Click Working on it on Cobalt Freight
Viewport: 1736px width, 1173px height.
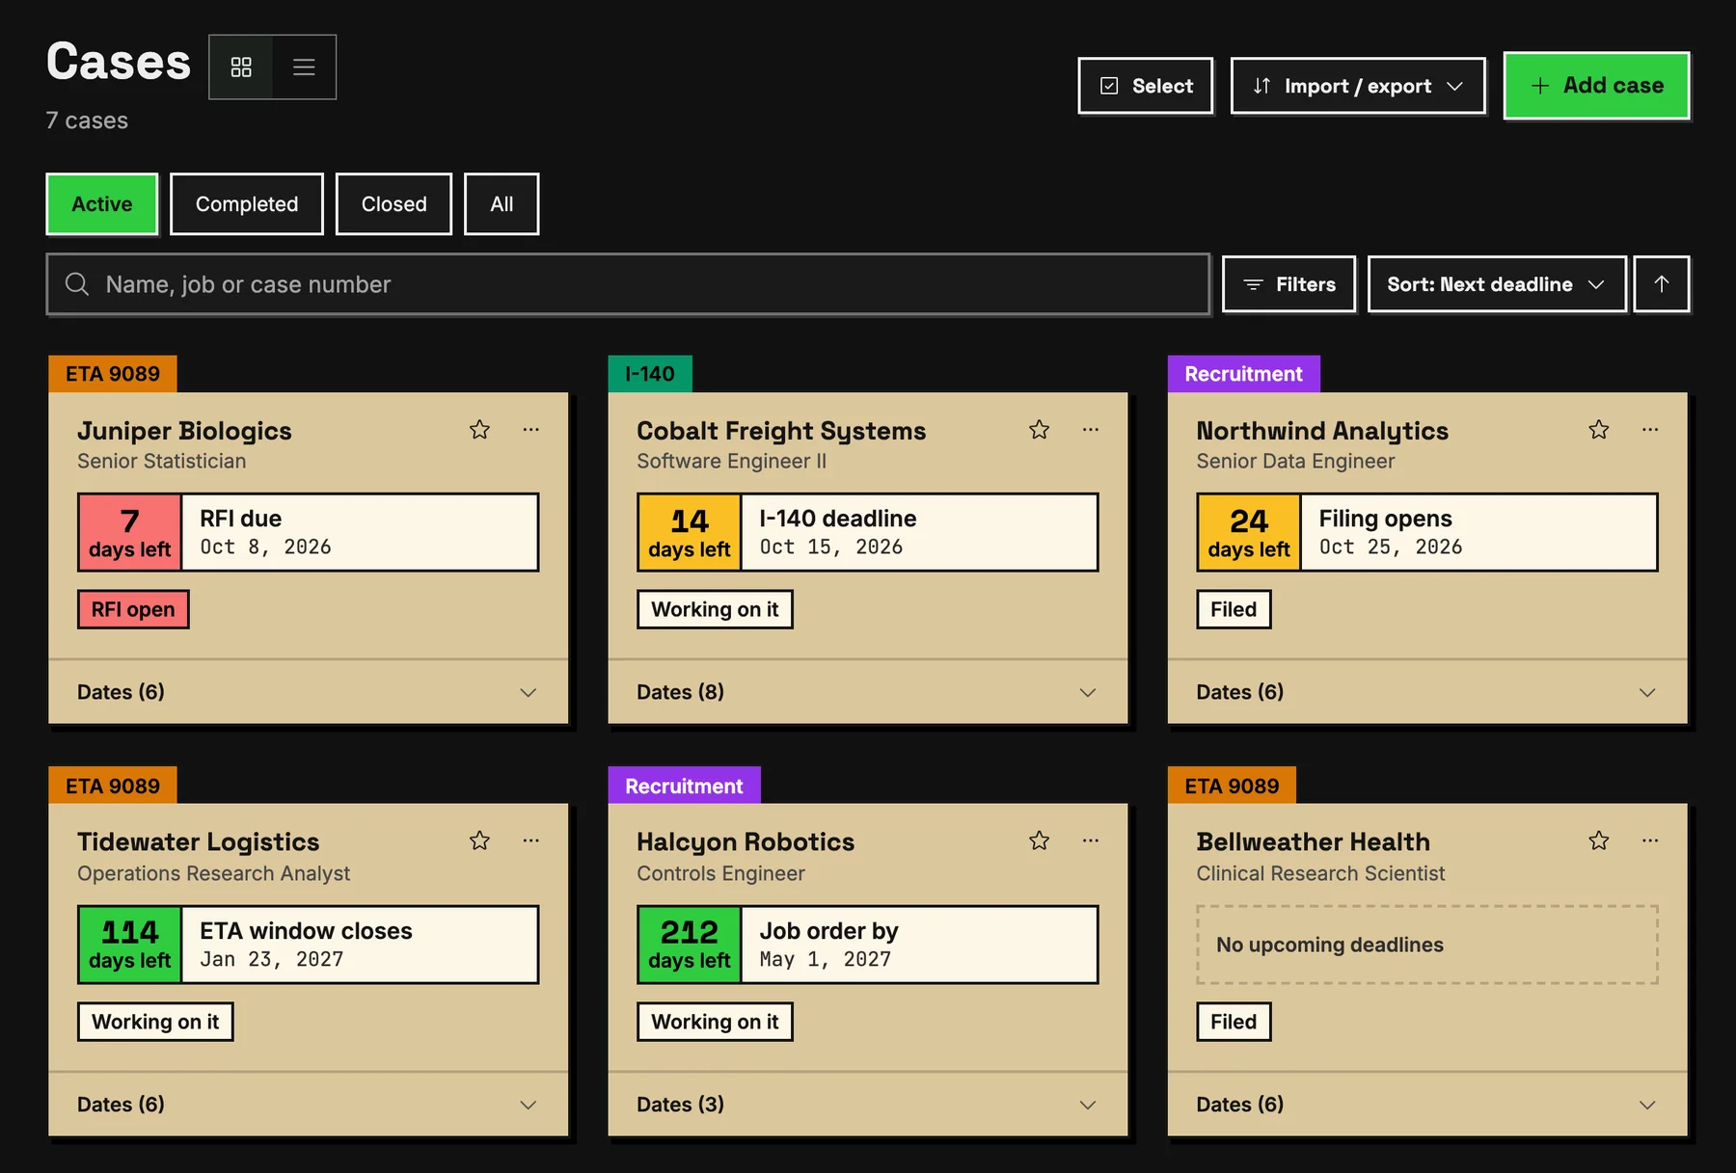coord(715,609)
